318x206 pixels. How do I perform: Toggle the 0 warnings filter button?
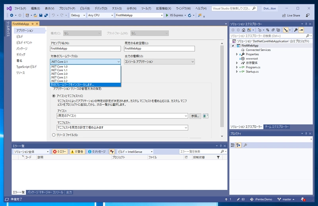(77, 152)
